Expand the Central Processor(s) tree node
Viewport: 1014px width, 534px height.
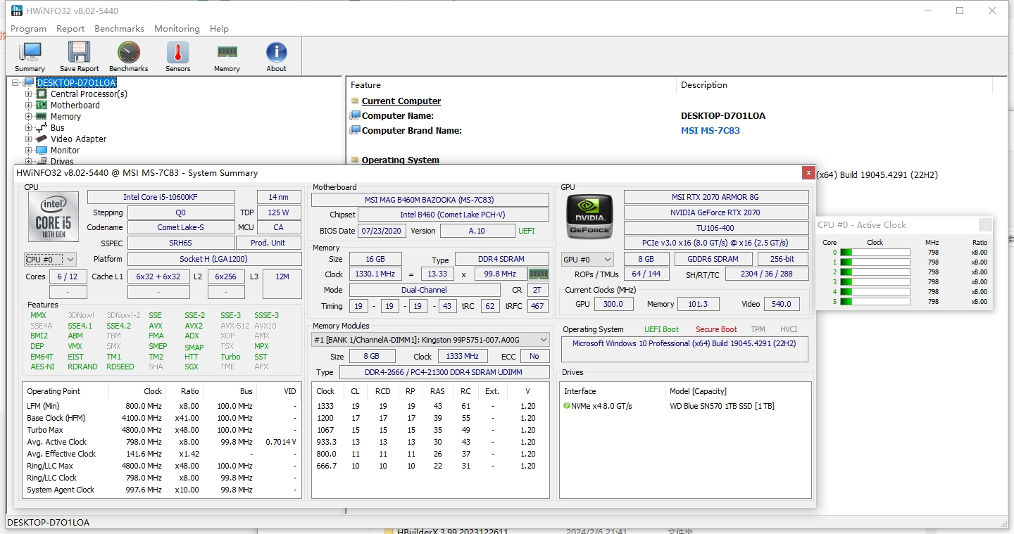29,94
